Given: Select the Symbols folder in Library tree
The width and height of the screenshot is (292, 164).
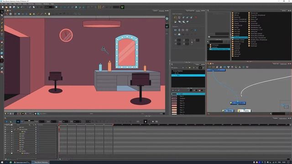Looking at the screenshot, I should click(214, 47).
